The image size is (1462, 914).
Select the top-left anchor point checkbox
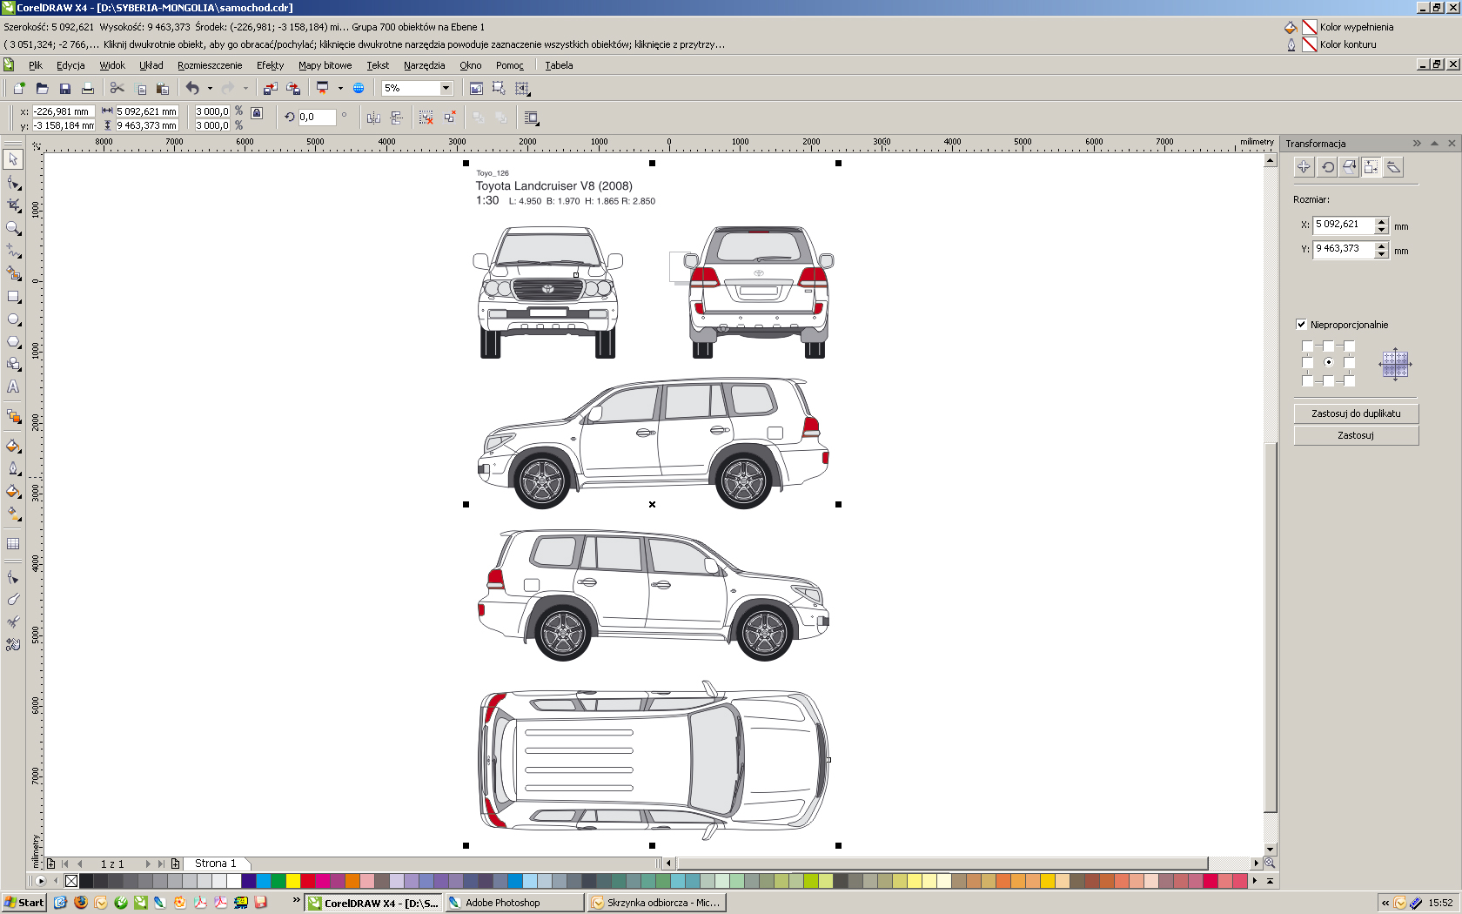pos(1307,346)
